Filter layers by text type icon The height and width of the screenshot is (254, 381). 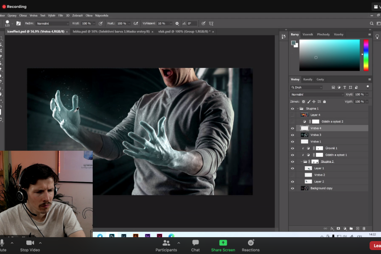pyautogui.click(x=344, y=87)
